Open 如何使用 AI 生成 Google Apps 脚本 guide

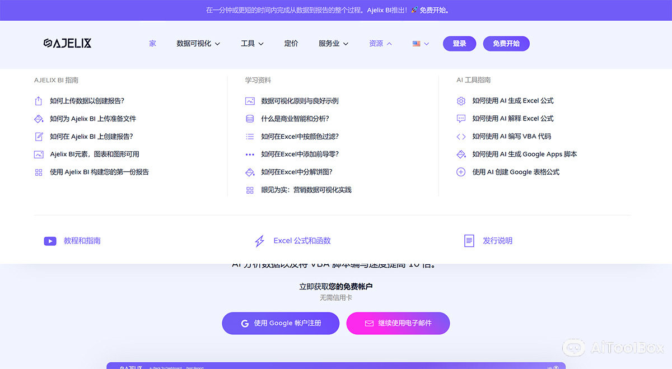coord(525,154)
